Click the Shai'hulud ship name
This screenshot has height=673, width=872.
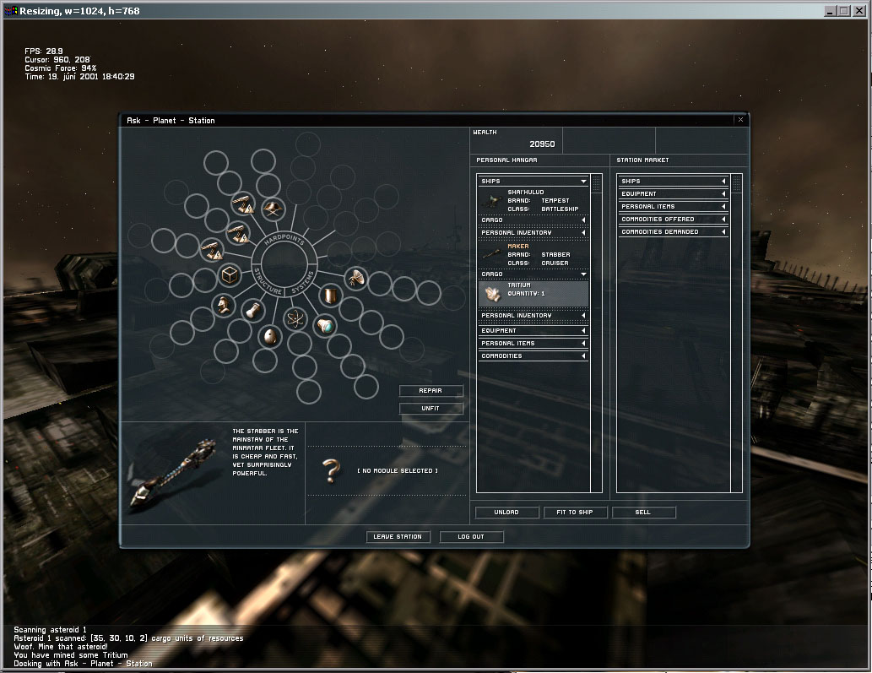pyautogui.click(x=526, y=192)
